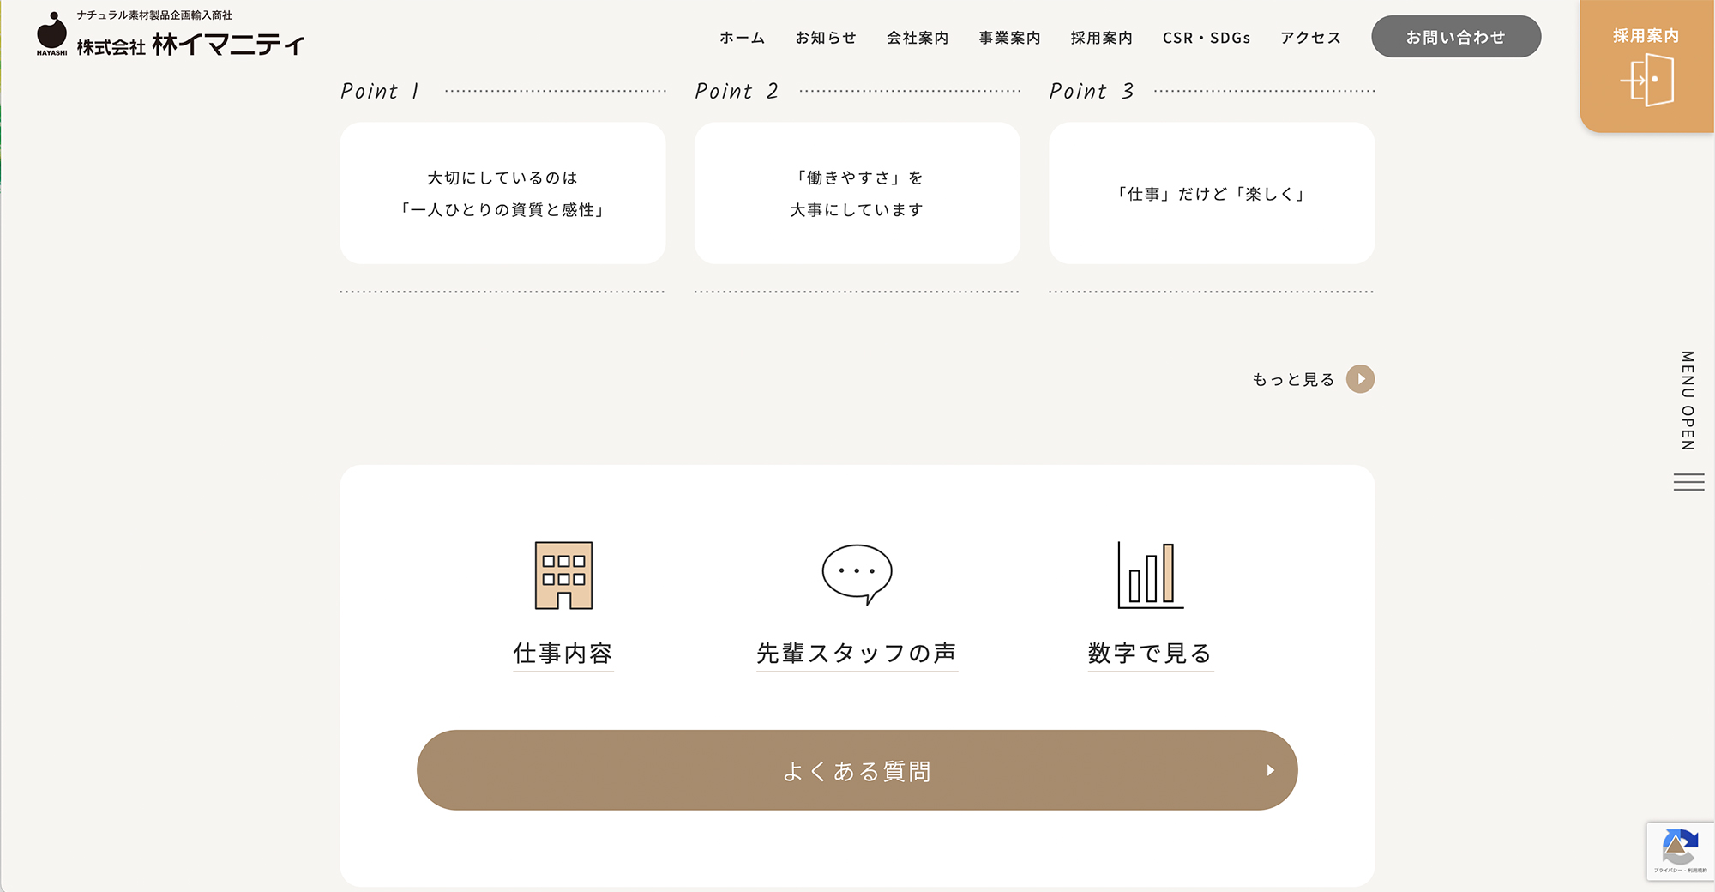This screenshot has height=892, width=1715.
Task: Click the bar chart icon
Action: tap(1150, 575)
